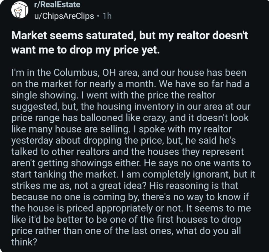Click the dot separator before timestamp
The image size is (269, 252).
pyautogui.click(x=98, y=16)
